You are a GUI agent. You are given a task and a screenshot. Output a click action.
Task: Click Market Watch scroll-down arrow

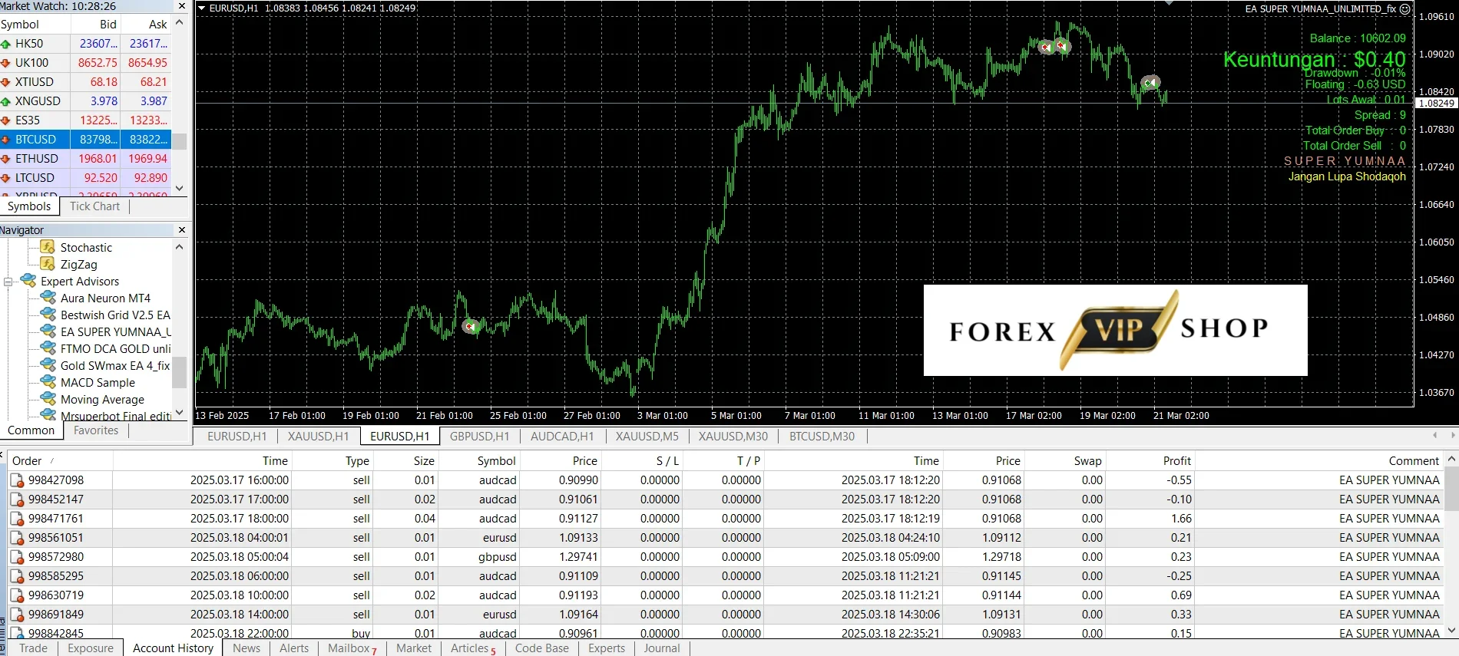click(180, 188)
